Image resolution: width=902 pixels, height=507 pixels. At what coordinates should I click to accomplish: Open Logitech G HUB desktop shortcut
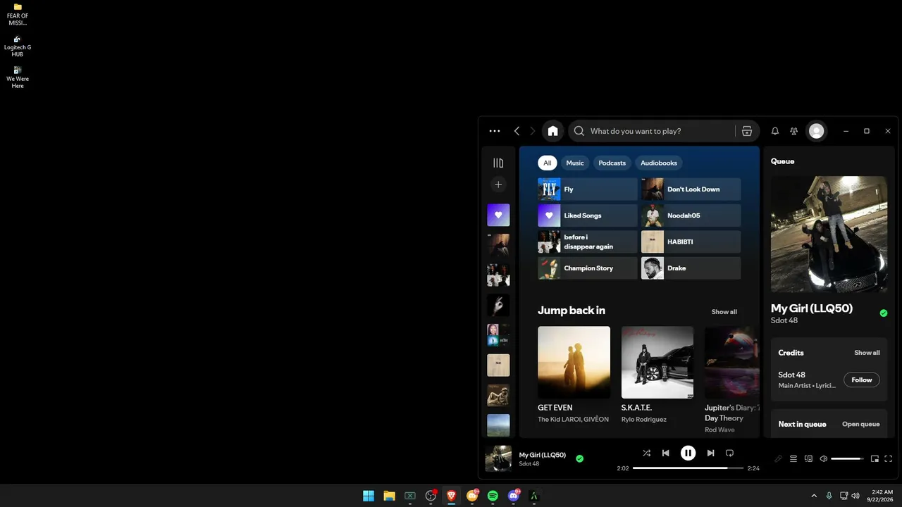18,46
